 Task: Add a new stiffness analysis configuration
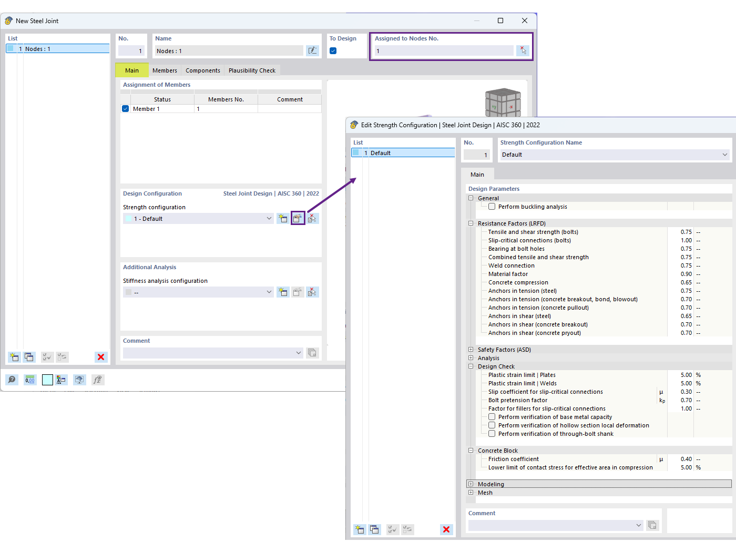point(282,292)
